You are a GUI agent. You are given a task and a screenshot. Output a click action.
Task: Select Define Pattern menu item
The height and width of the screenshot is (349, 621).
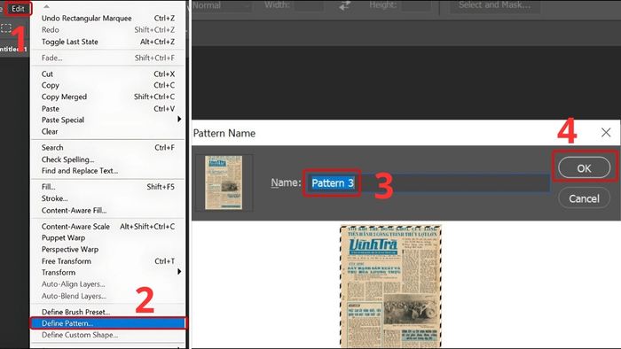coord(107,323)
